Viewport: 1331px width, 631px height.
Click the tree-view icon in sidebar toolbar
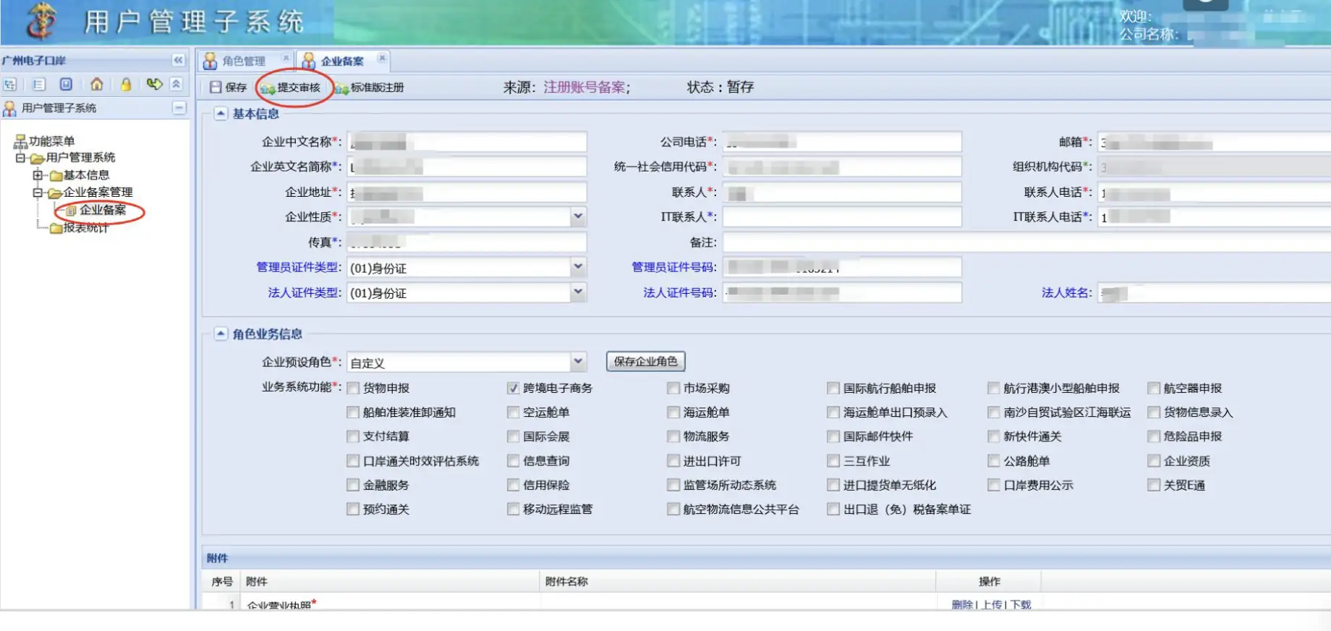click(10, 85)
